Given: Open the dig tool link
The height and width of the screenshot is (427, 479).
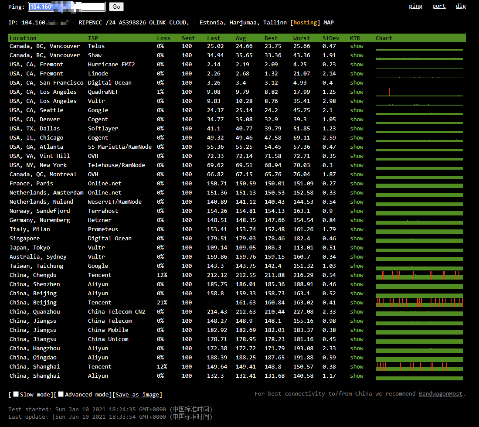Looking at the screenshot, I should (x=461, y=6).
